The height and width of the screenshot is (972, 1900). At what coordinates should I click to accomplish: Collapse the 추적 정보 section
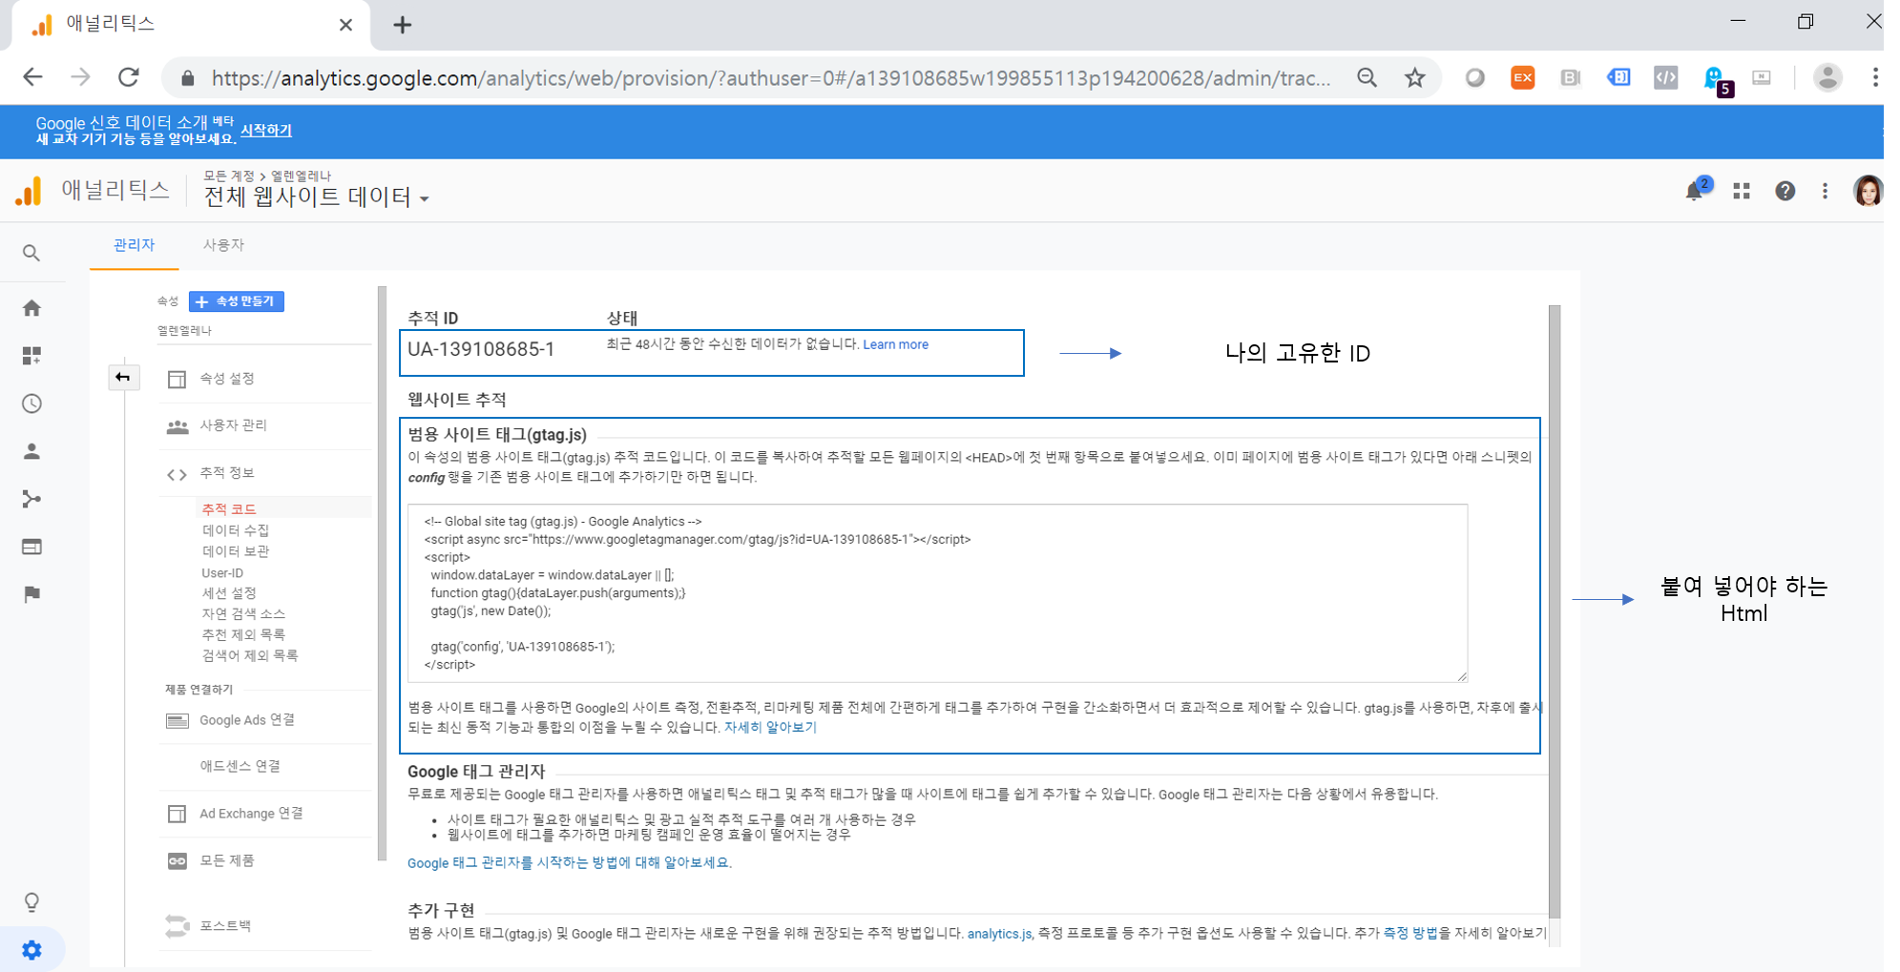[226, 473]
